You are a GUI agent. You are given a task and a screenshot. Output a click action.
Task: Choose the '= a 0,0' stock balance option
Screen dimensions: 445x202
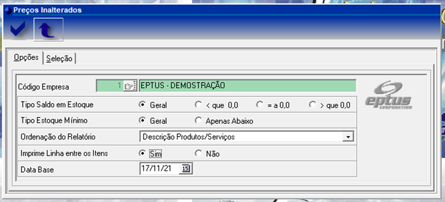click(x=260, y=105)
